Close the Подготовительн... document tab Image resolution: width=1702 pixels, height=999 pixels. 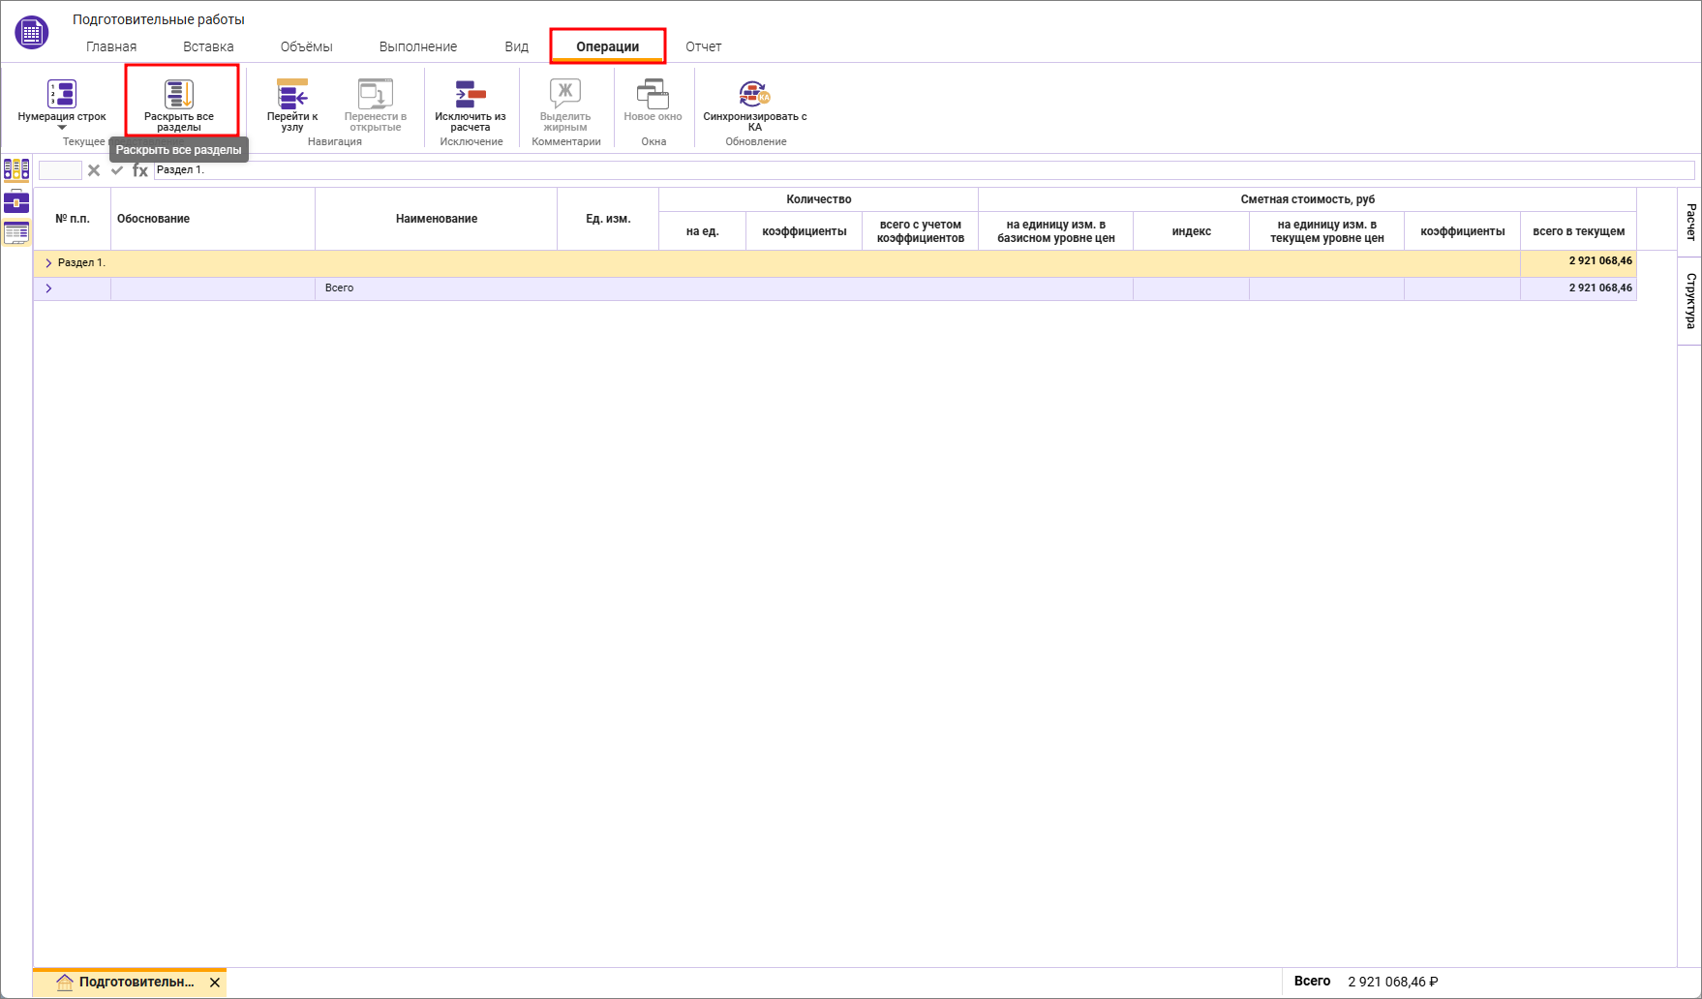point(215,983)
